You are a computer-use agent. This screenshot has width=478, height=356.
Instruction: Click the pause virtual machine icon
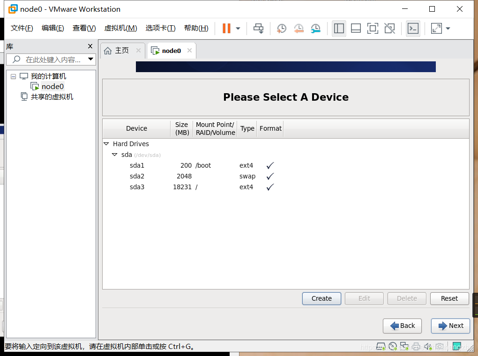pos(226,29)
